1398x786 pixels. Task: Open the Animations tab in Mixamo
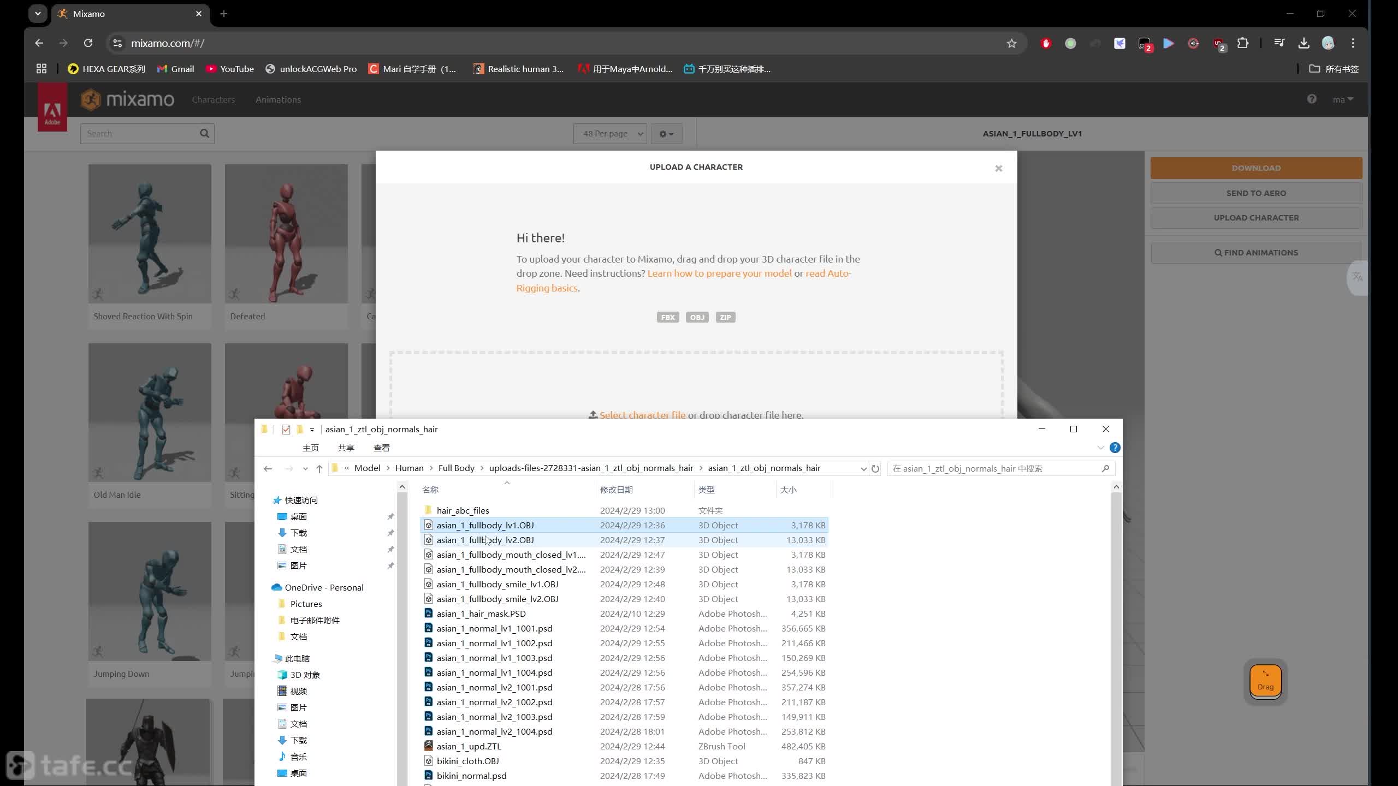278,99
